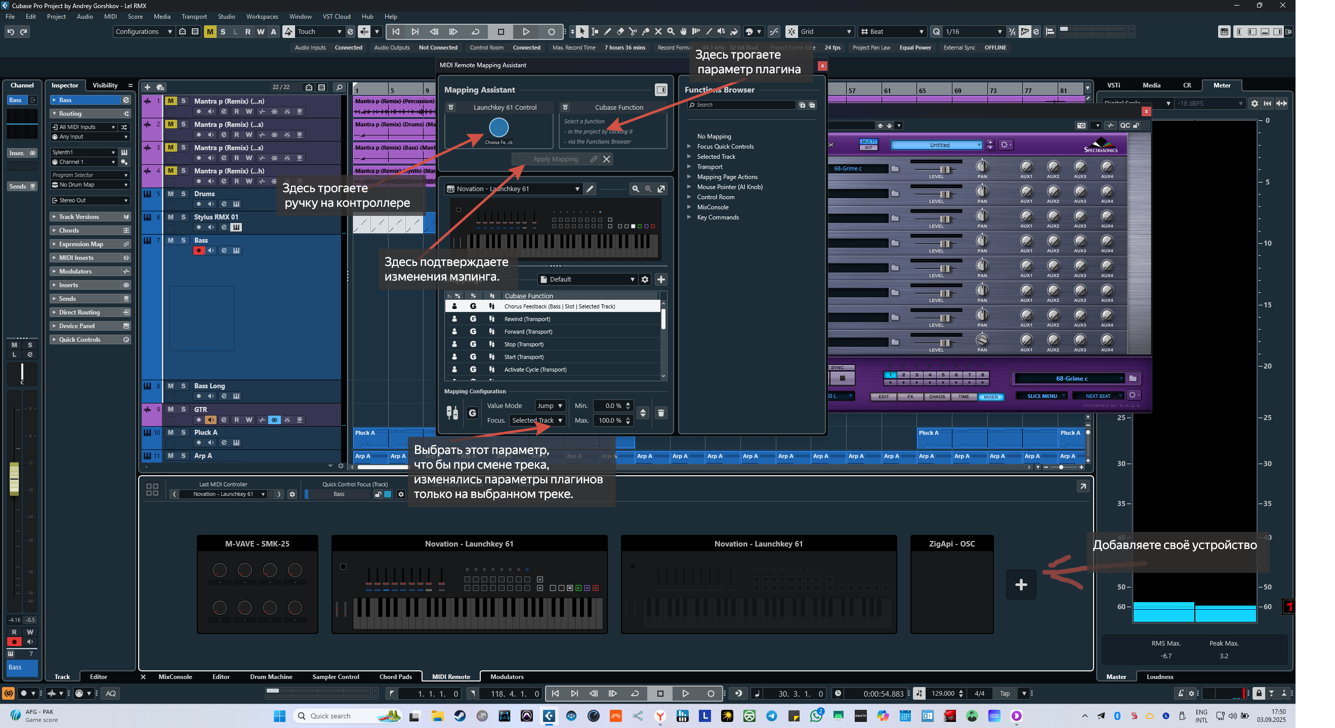Select the Scissors split tool

633,31
